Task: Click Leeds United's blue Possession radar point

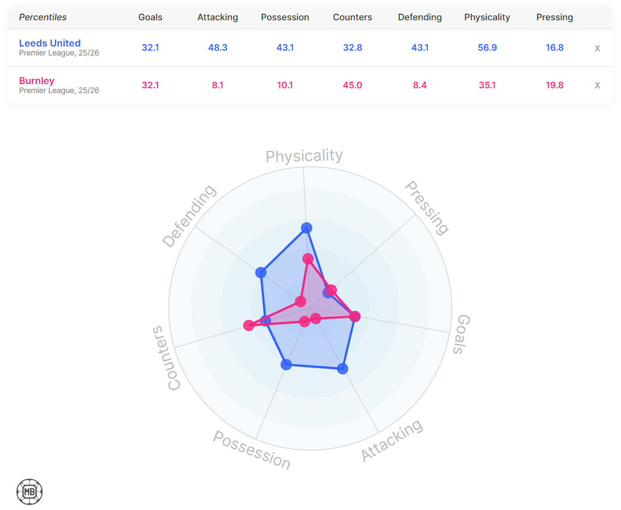Action: 287,364
